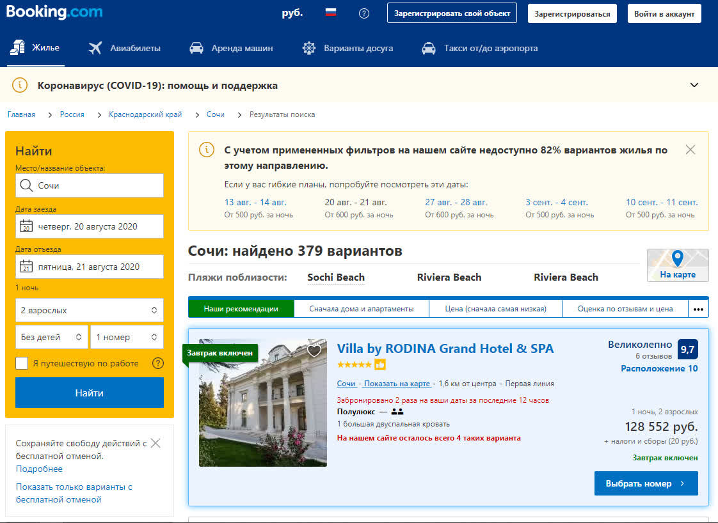Sort by Оценка по отзывам и цена
The height and width of the screenshot is (523, 718).
(x=625, y=309)
